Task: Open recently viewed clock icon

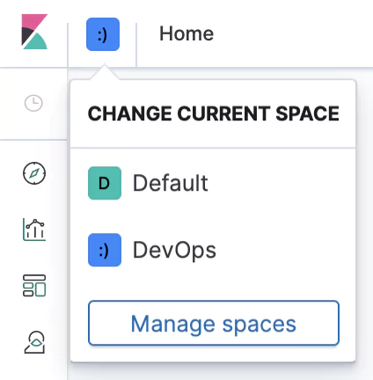Action: (33, 103)
